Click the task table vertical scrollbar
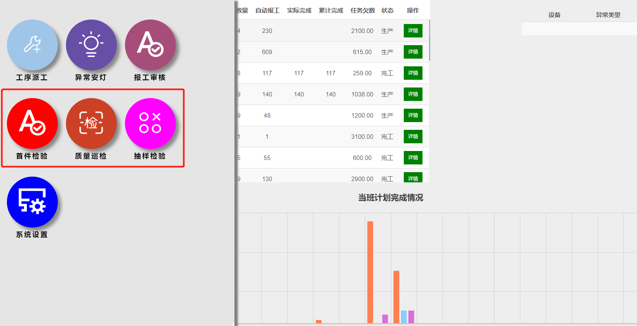The image size is (637, 326). point(429,41)
